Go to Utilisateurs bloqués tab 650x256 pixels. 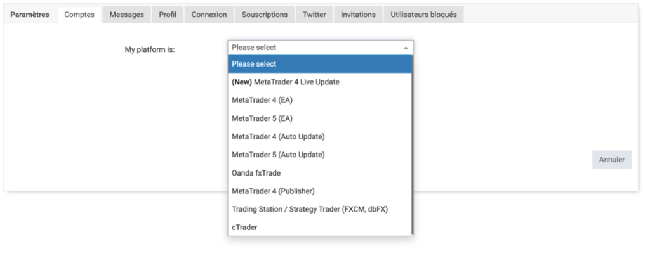tap(424, 15)
